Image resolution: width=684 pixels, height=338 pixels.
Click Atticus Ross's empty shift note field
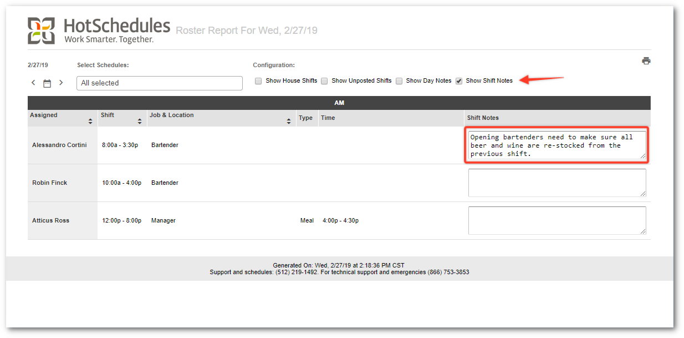557,220
